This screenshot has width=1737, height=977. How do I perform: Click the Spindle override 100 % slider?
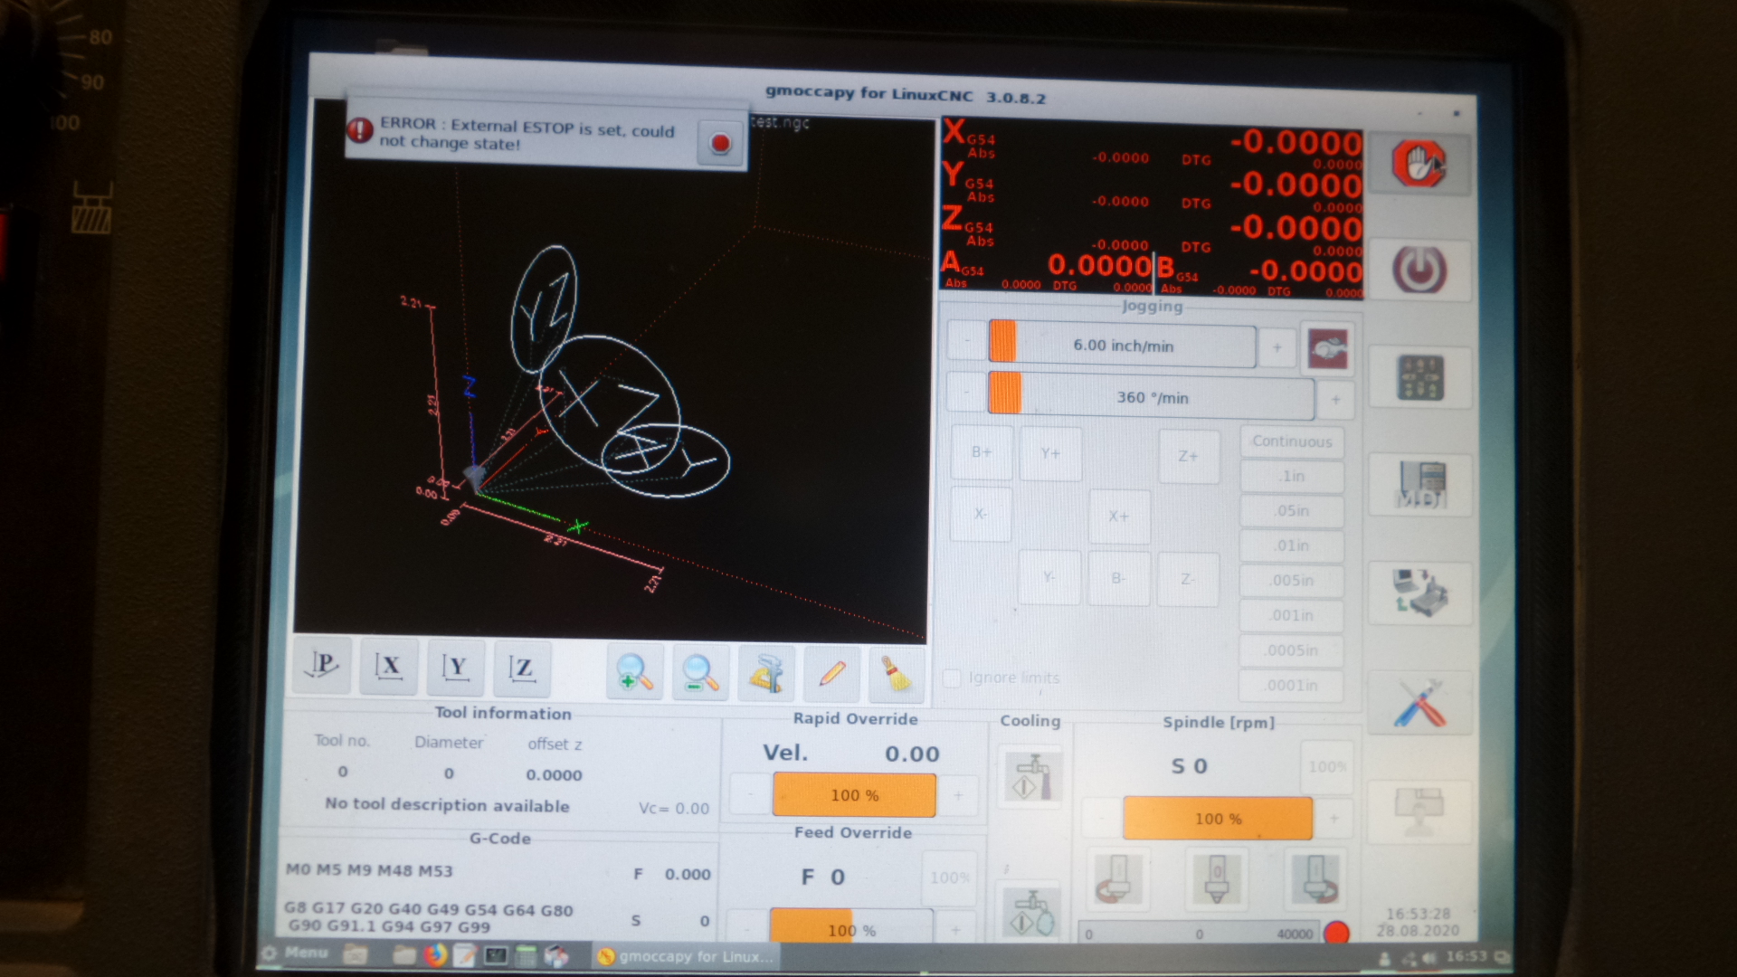click(1218, 818)
